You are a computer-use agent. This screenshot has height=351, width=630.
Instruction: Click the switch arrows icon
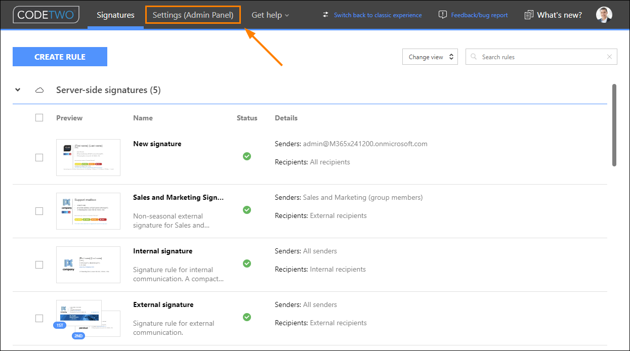pos(325,15)
